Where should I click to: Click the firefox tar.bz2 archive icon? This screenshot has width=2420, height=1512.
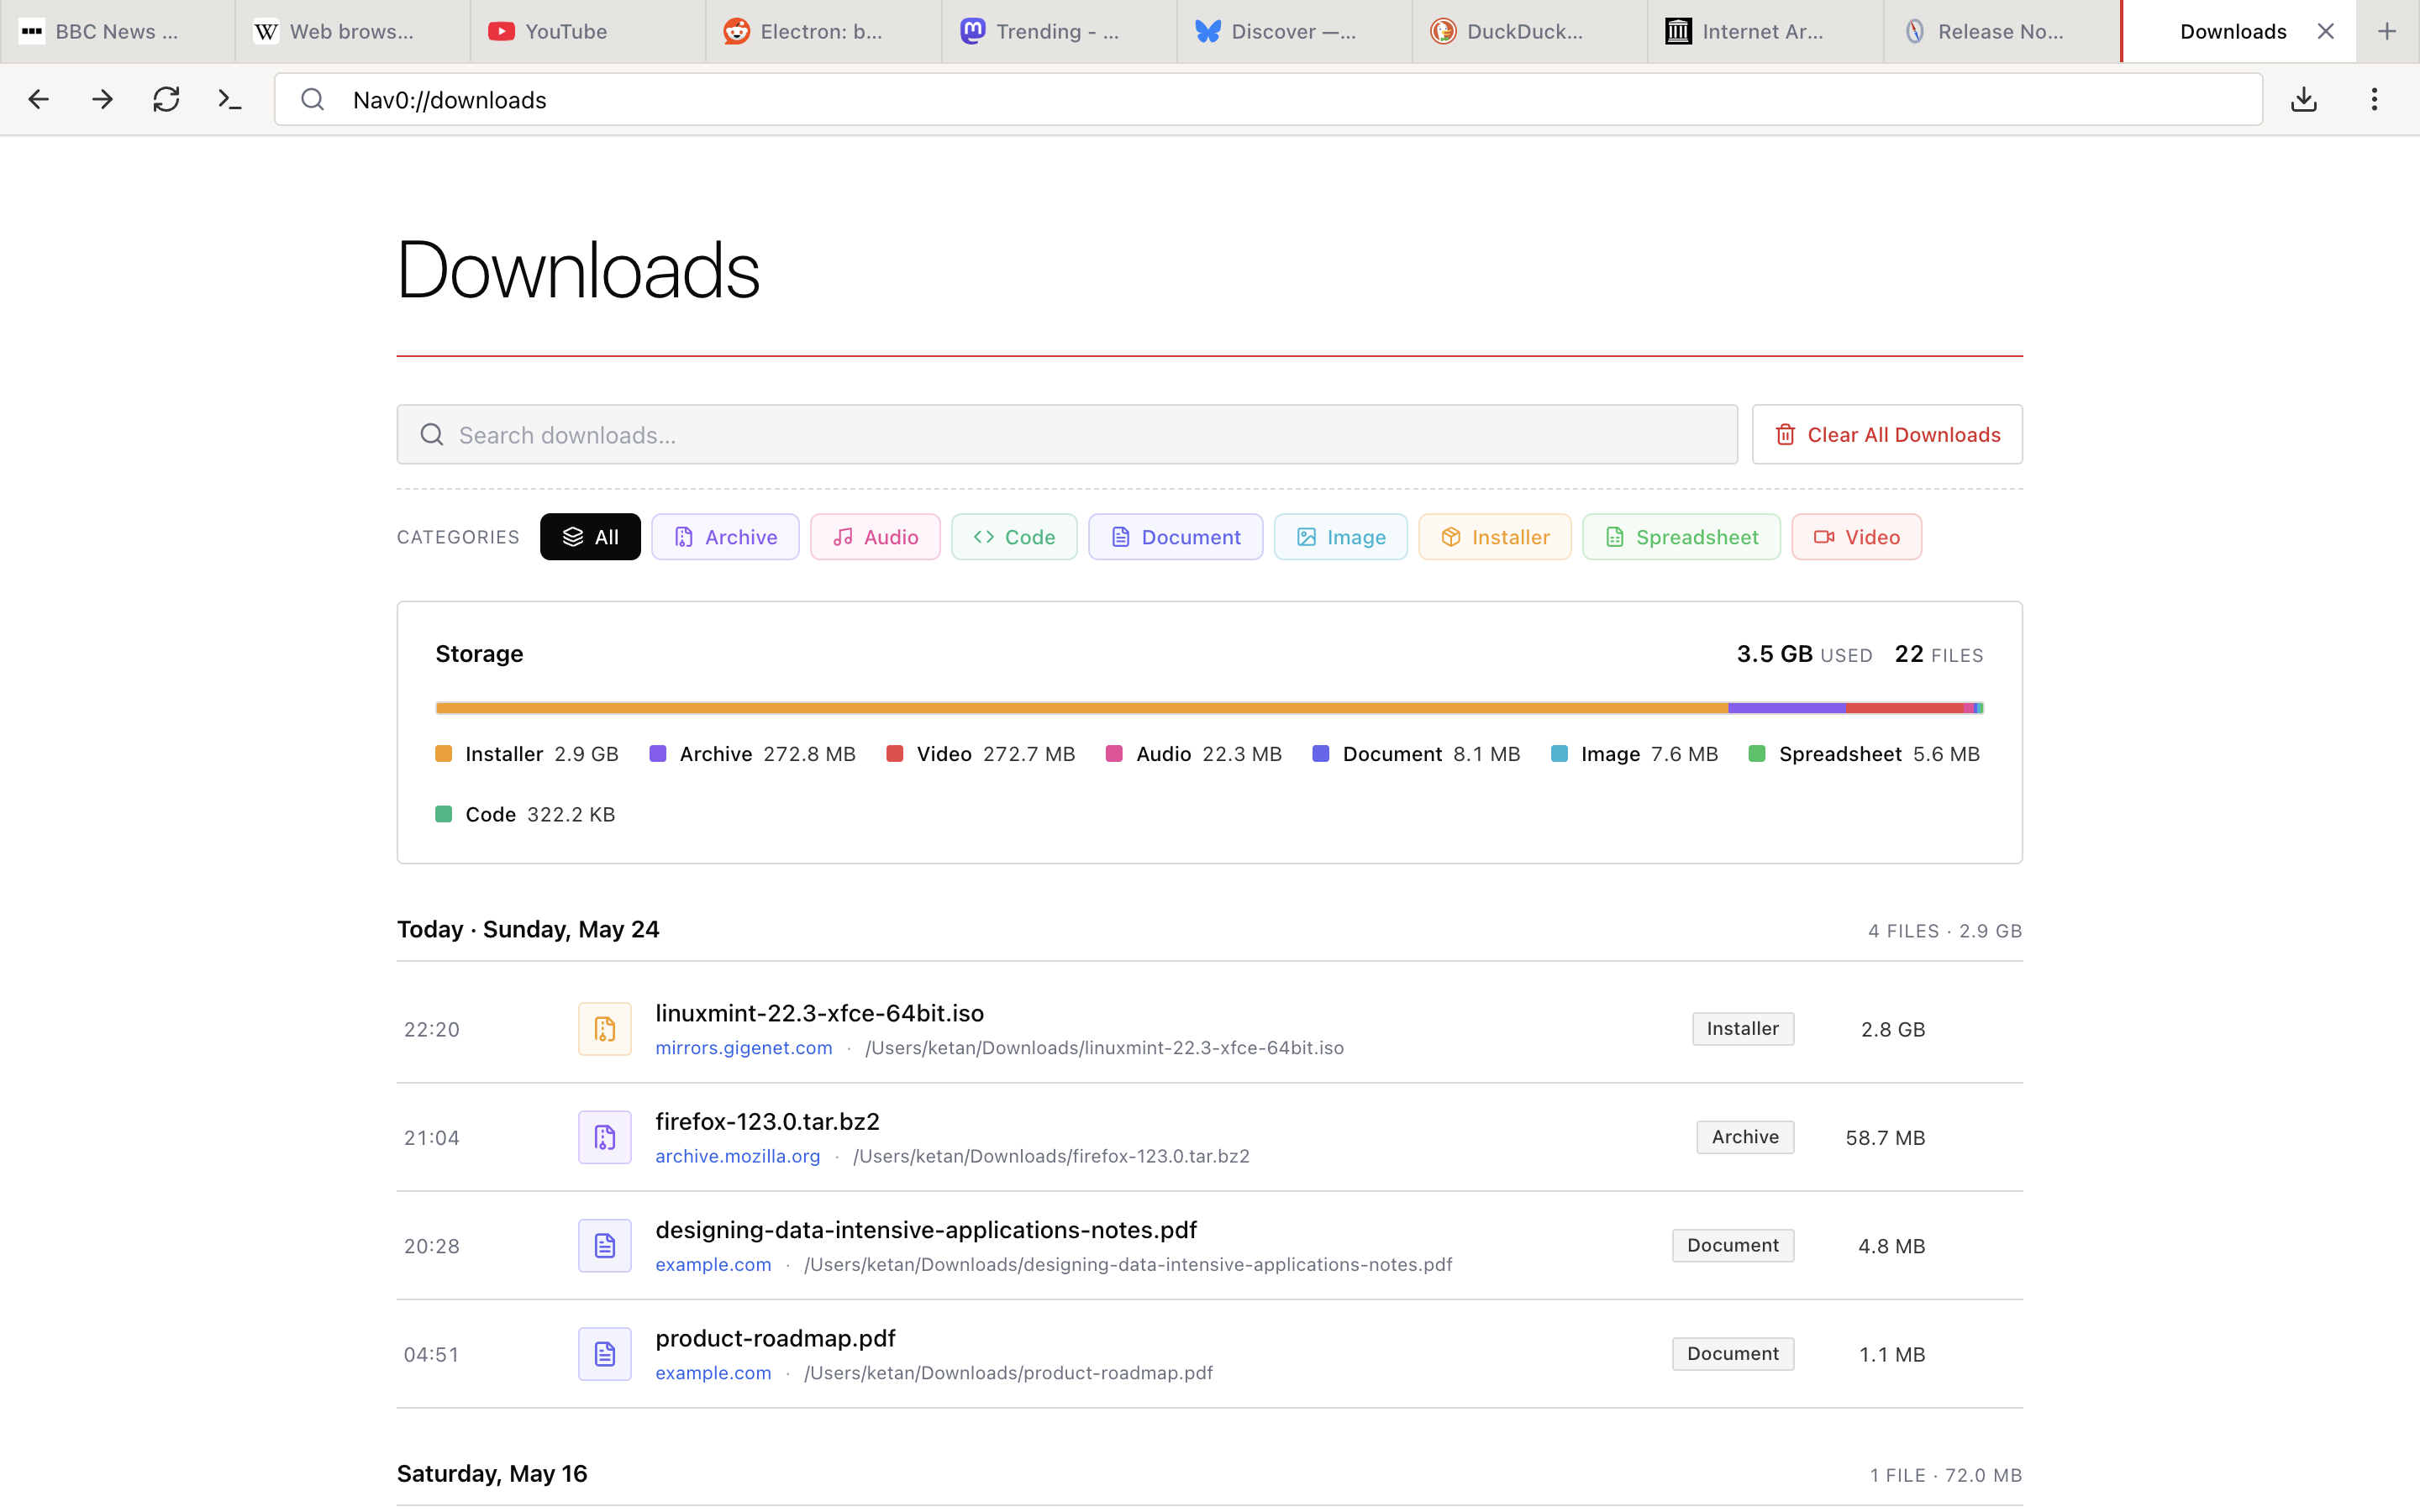click(605, 1137)
